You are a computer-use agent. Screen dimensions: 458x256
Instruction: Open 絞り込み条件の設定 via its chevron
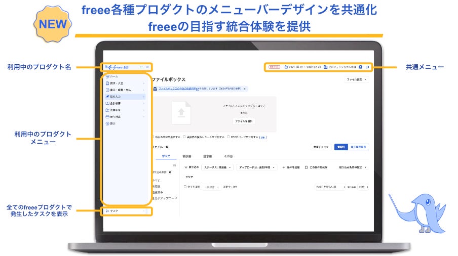coord(365,167)
